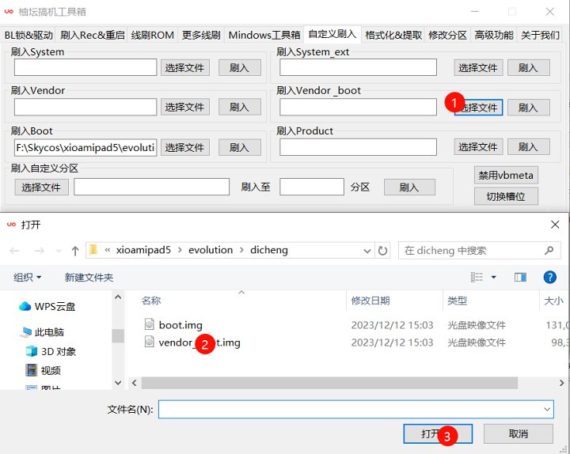Click the back navigation arrow
Viewport: 570px width, 454px height.
point(15,250)
